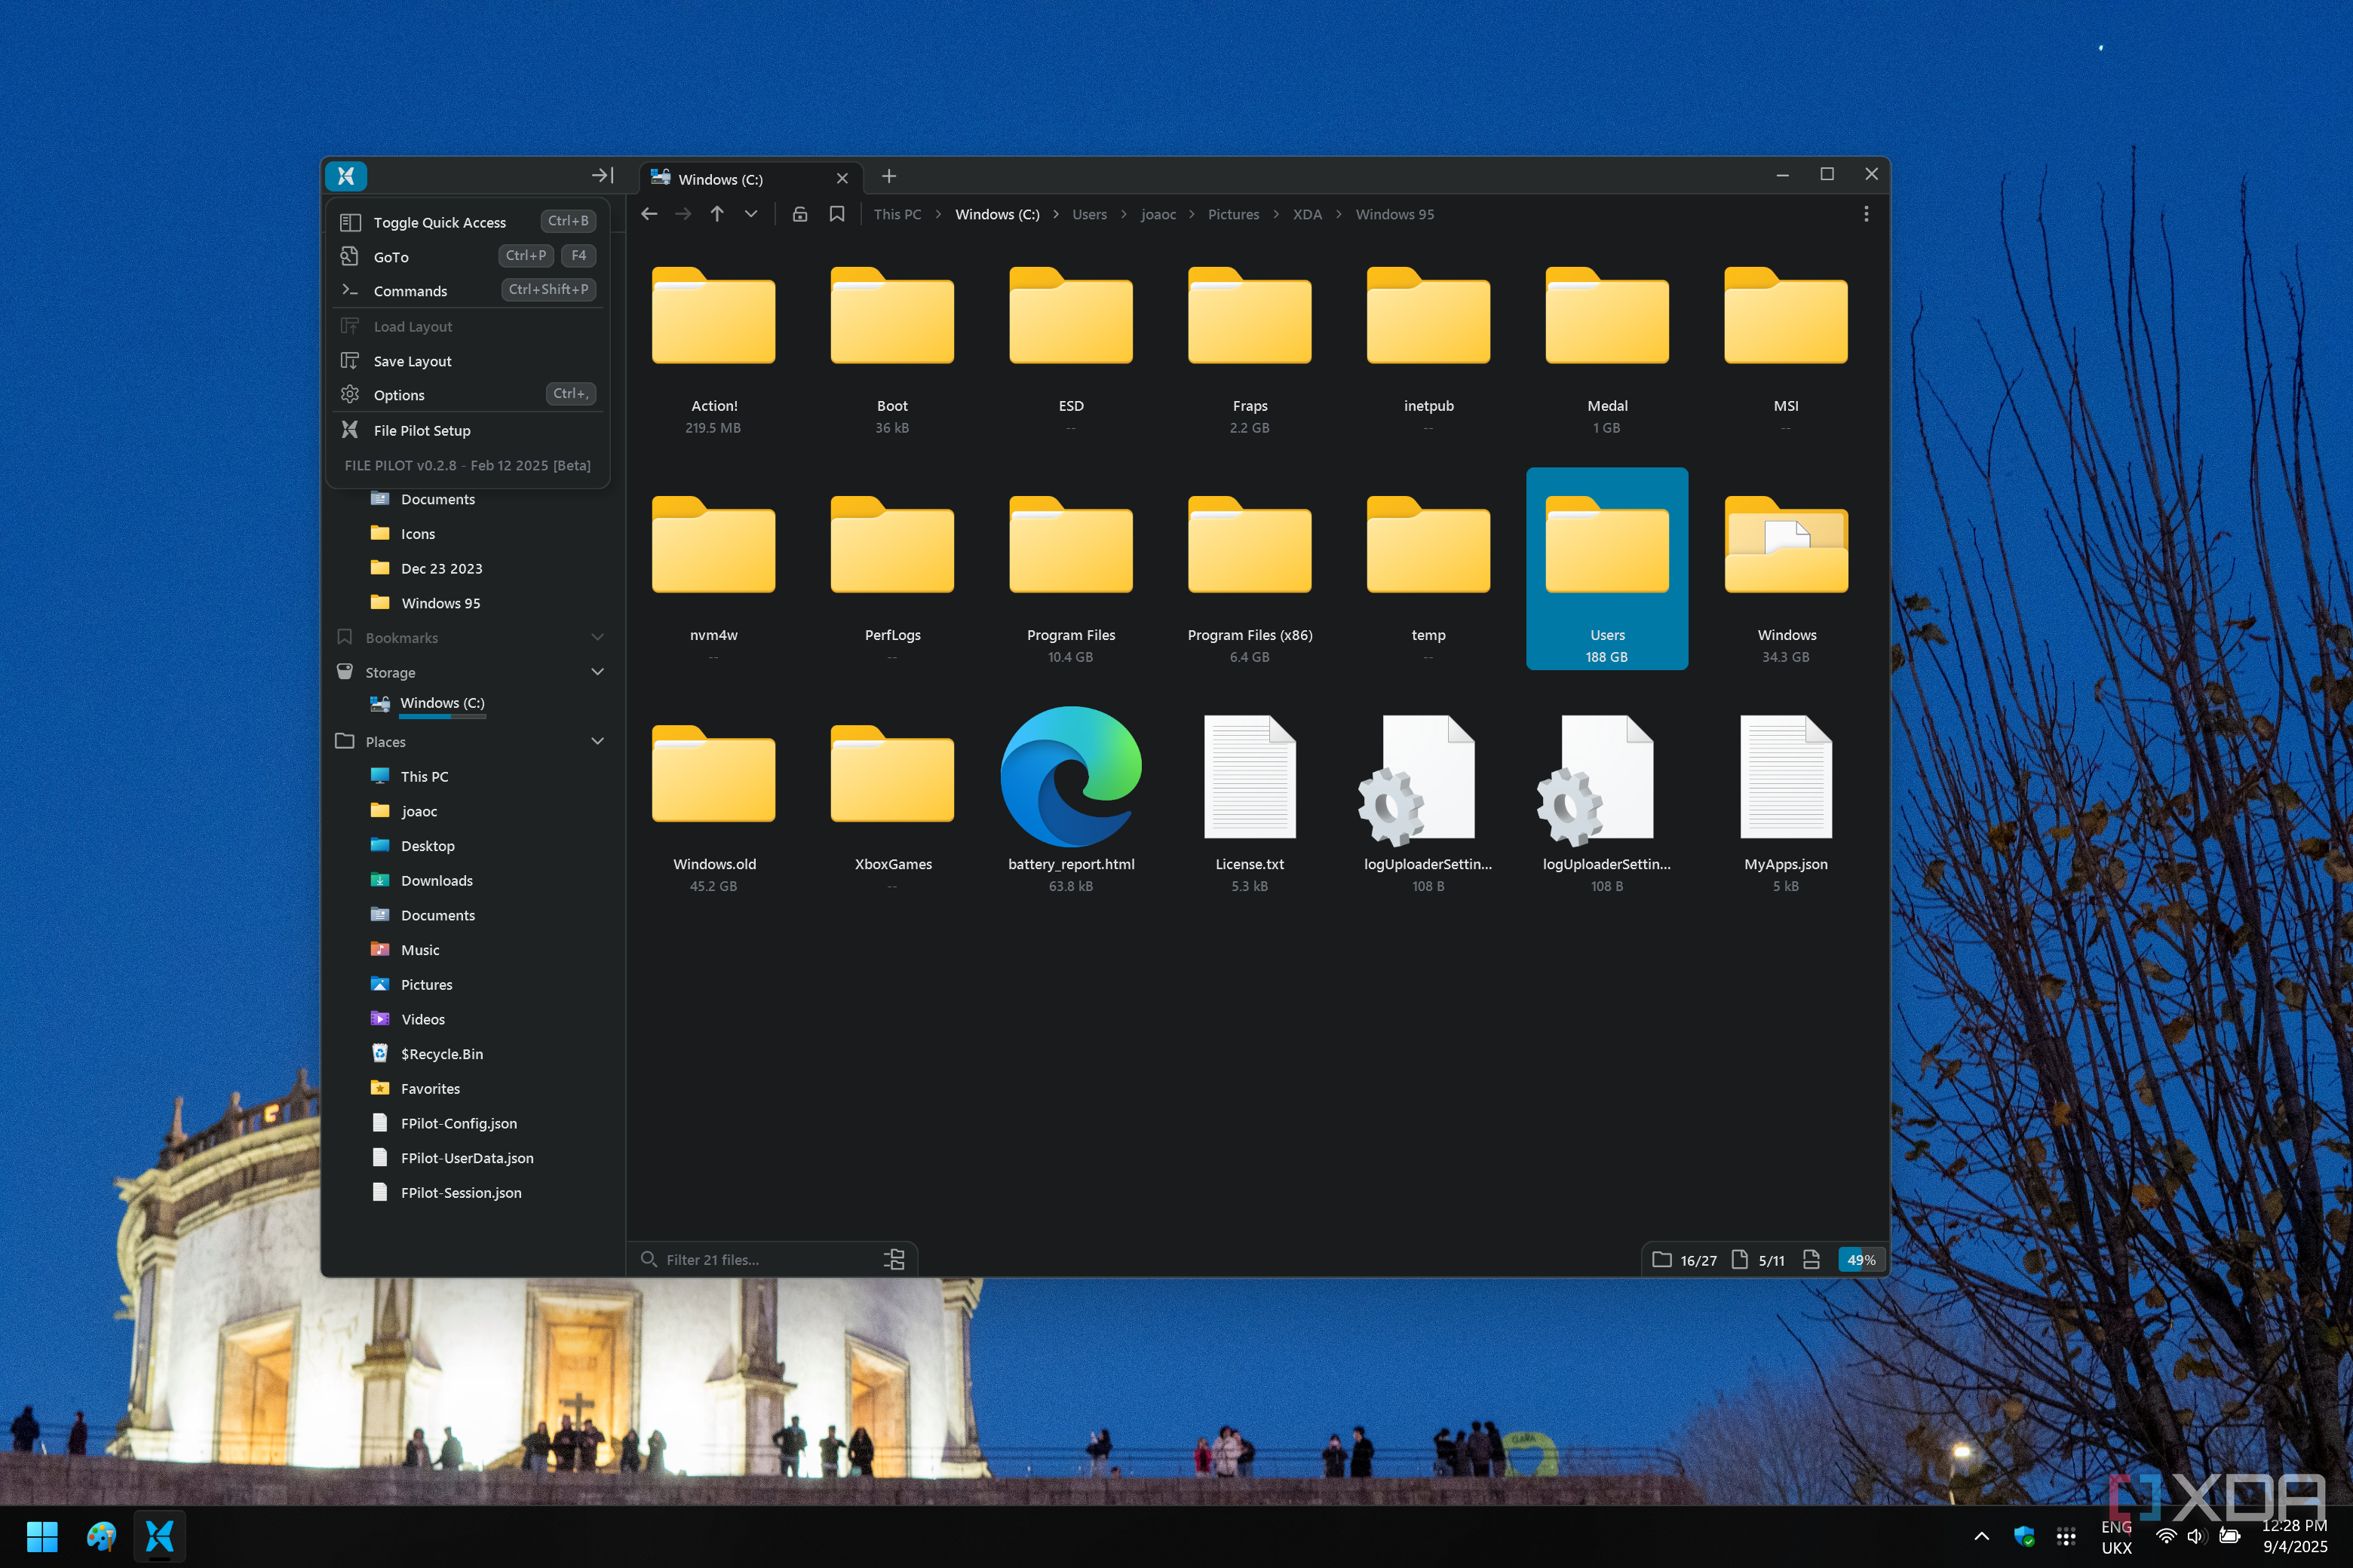The image size is (2353, 1568).
Task: Click the drive icon in status bar
Action: [1810, 1259]
